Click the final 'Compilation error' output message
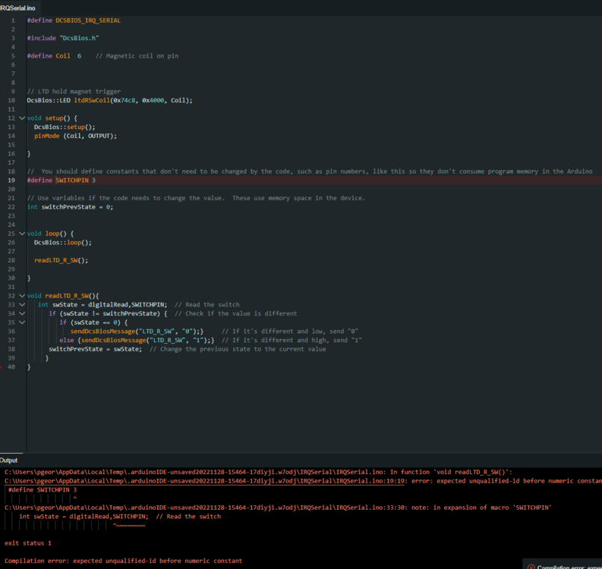The width and height of the screenshot is (602, 569). pos(123,561)
